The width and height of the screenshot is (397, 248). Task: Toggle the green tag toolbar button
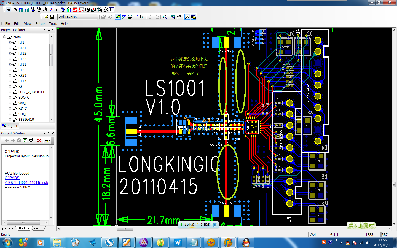click(118, 17)
